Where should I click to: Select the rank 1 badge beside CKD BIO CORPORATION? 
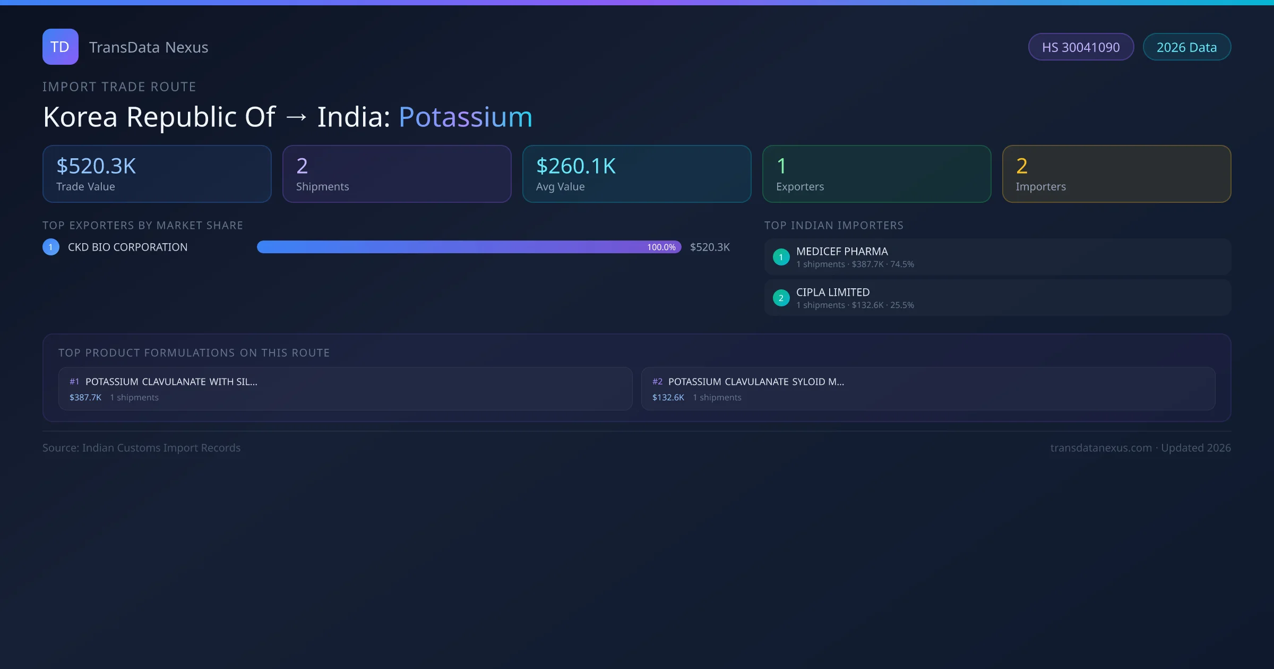(x=50, y=246)
